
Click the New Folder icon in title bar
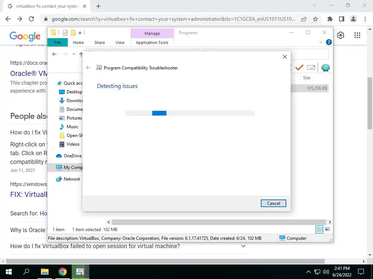[73, 32]
